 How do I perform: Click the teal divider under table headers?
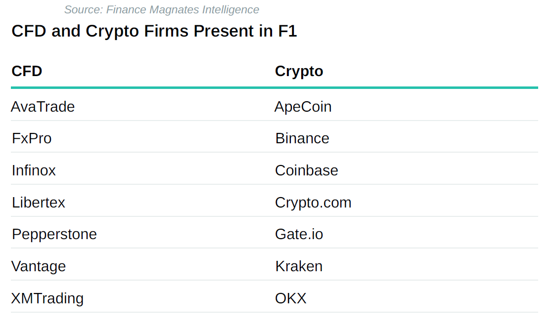(275, 88)
